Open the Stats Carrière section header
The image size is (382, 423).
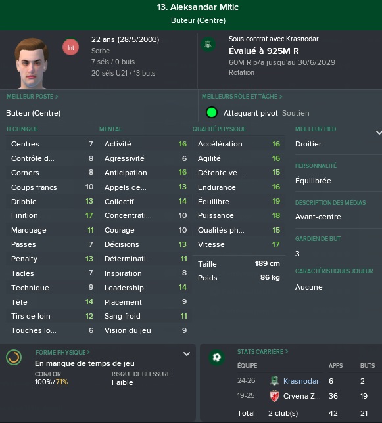point(263,352)
